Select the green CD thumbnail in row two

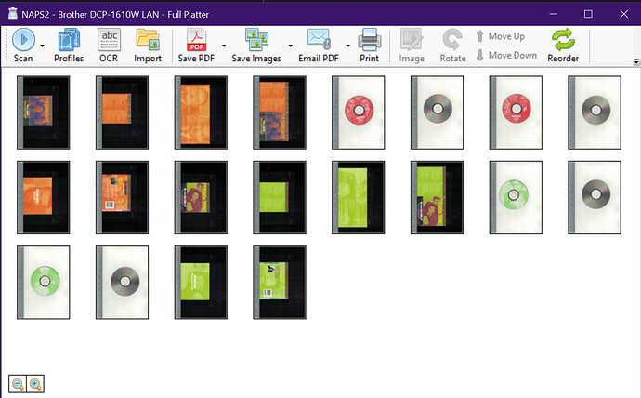pos(516,197)
